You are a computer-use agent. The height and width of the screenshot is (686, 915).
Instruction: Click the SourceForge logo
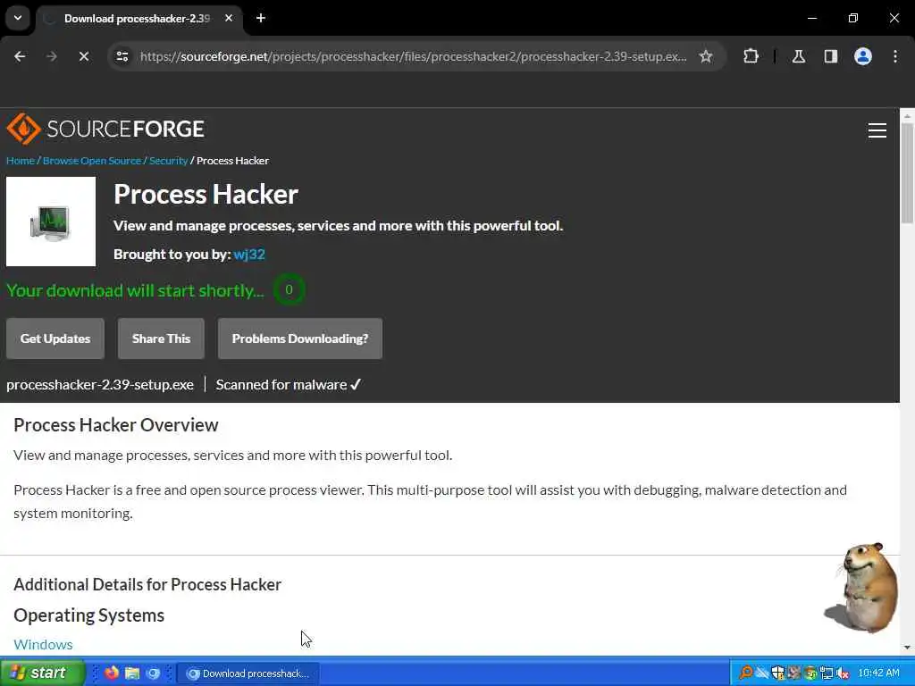105,129
